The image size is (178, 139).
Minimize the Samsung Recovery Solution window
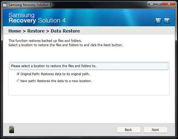(151, 4)
